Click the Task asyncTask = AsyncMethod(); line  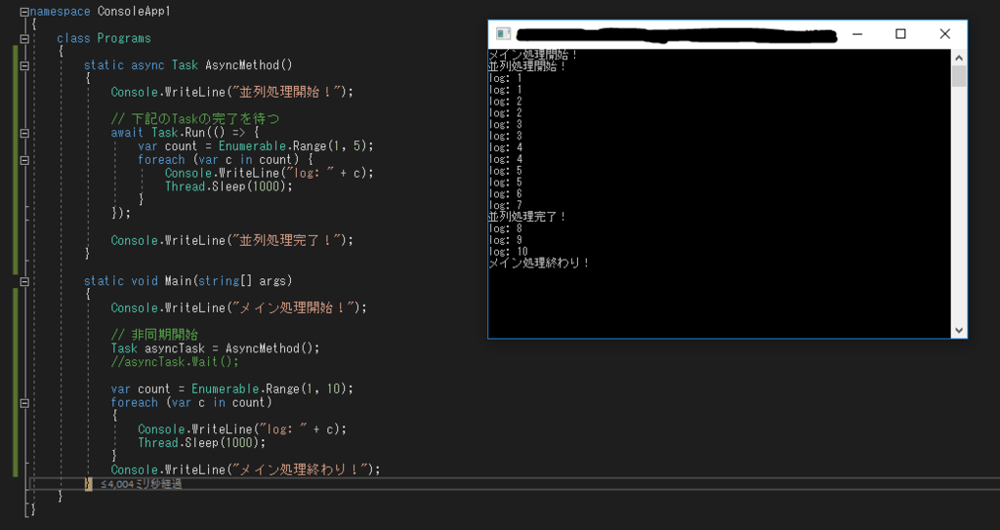[x=215, y=348]
